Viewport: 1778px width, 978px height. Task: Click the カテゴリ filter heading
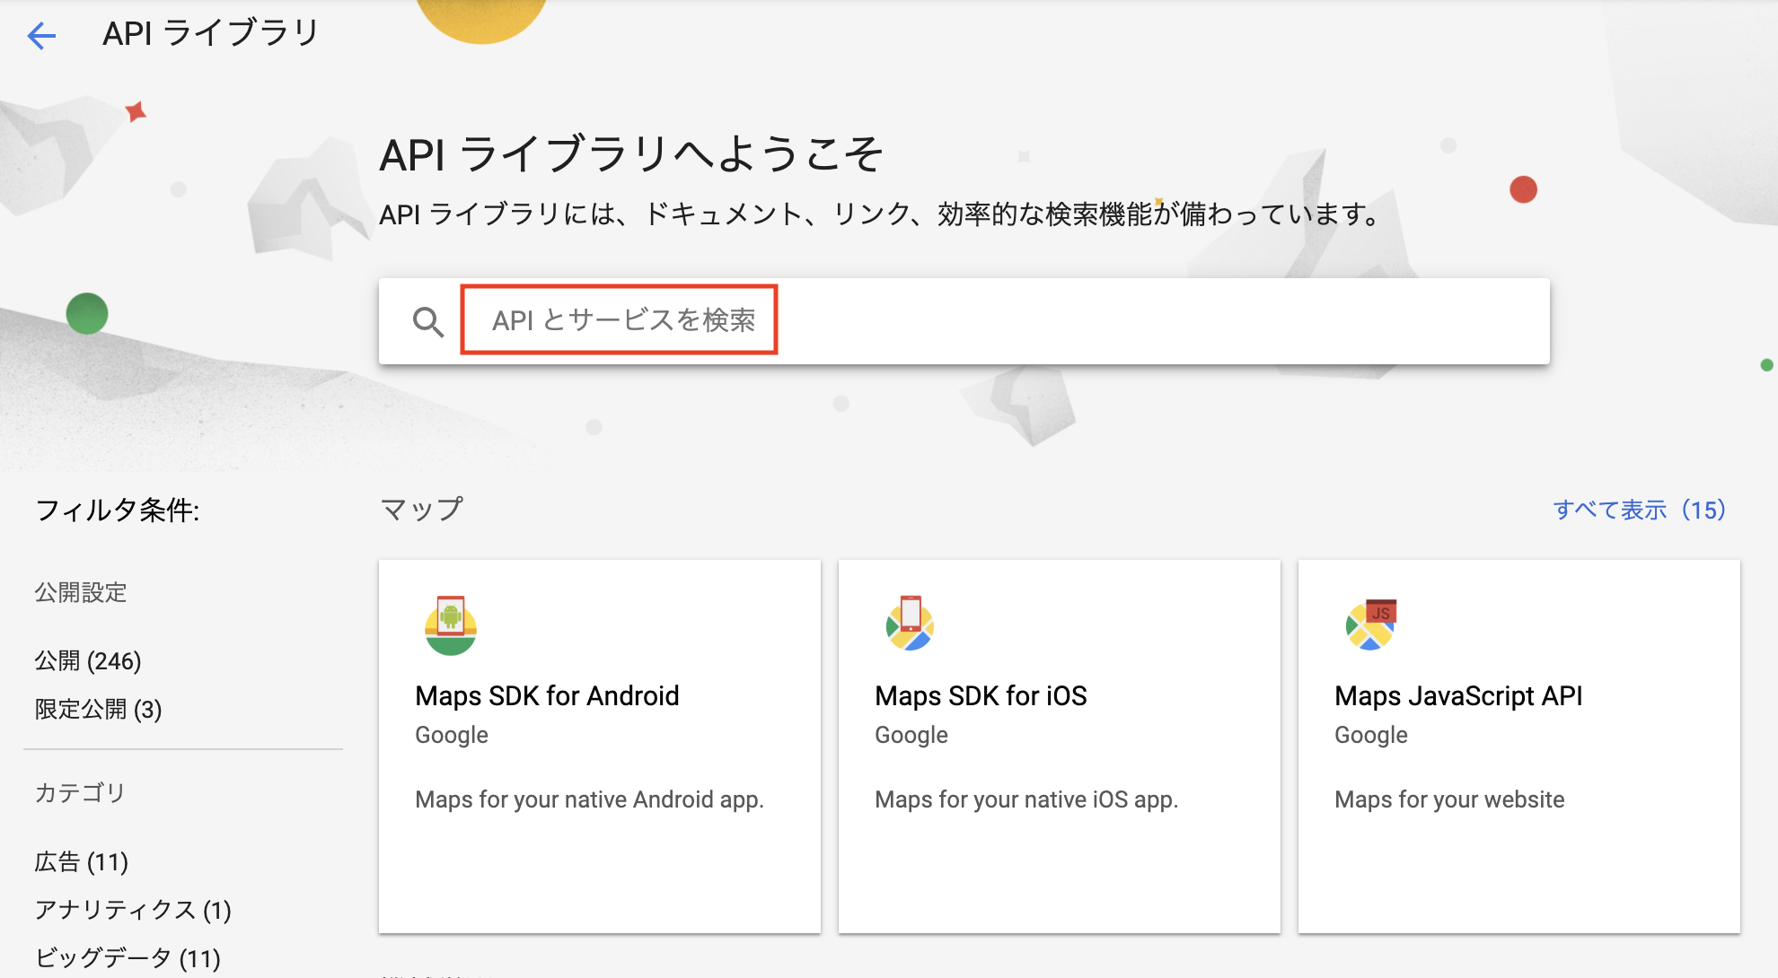80,793
